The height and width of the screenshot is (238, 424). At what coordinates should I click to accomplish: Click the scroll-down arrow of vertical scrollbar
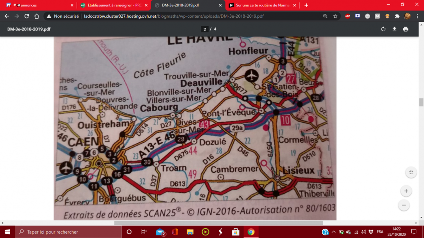421,218
